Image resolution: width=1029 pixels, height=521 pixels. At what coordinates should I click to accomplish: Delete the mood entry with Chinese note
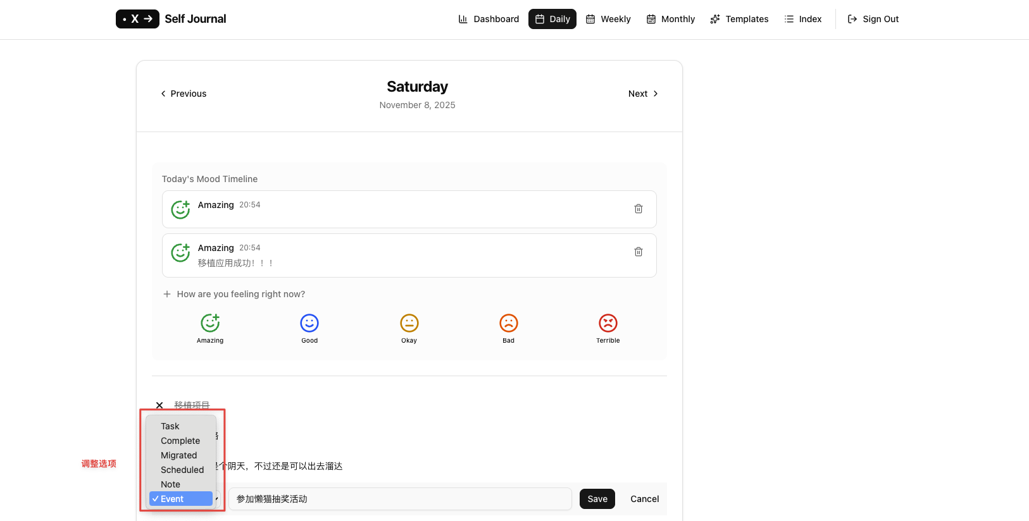click(x=639, y=252)
